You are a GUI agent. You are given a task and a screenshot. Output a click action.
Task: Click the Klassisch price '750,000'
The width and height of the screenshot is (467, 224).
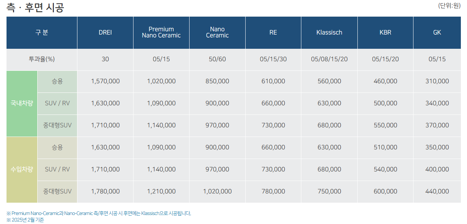click(329, 191)
